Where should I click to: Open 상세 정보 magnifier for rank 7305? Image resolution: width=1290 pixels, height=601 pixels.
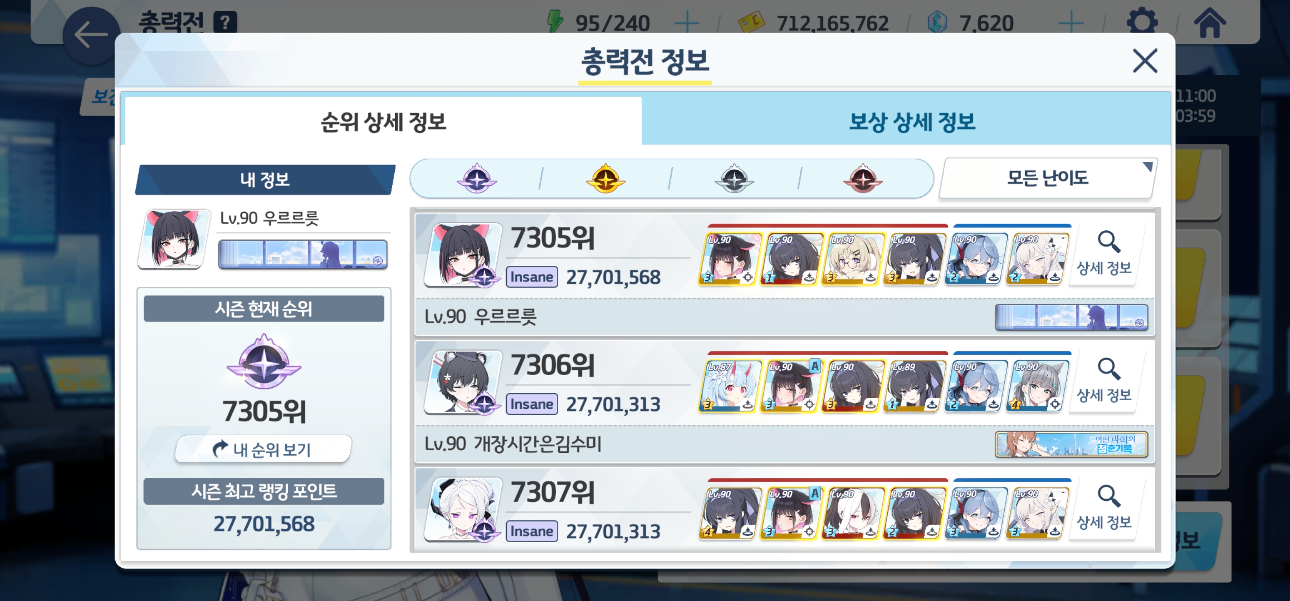click(1104, 254)
